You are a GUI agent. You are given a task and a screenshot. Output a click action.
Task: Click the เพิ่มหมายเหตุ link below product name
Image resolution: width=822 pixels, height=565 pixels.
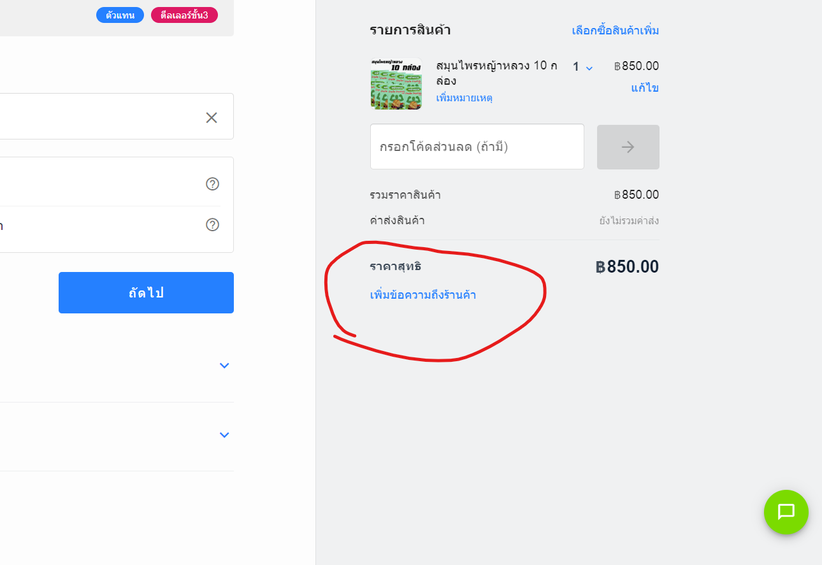(x=464, y=98)
